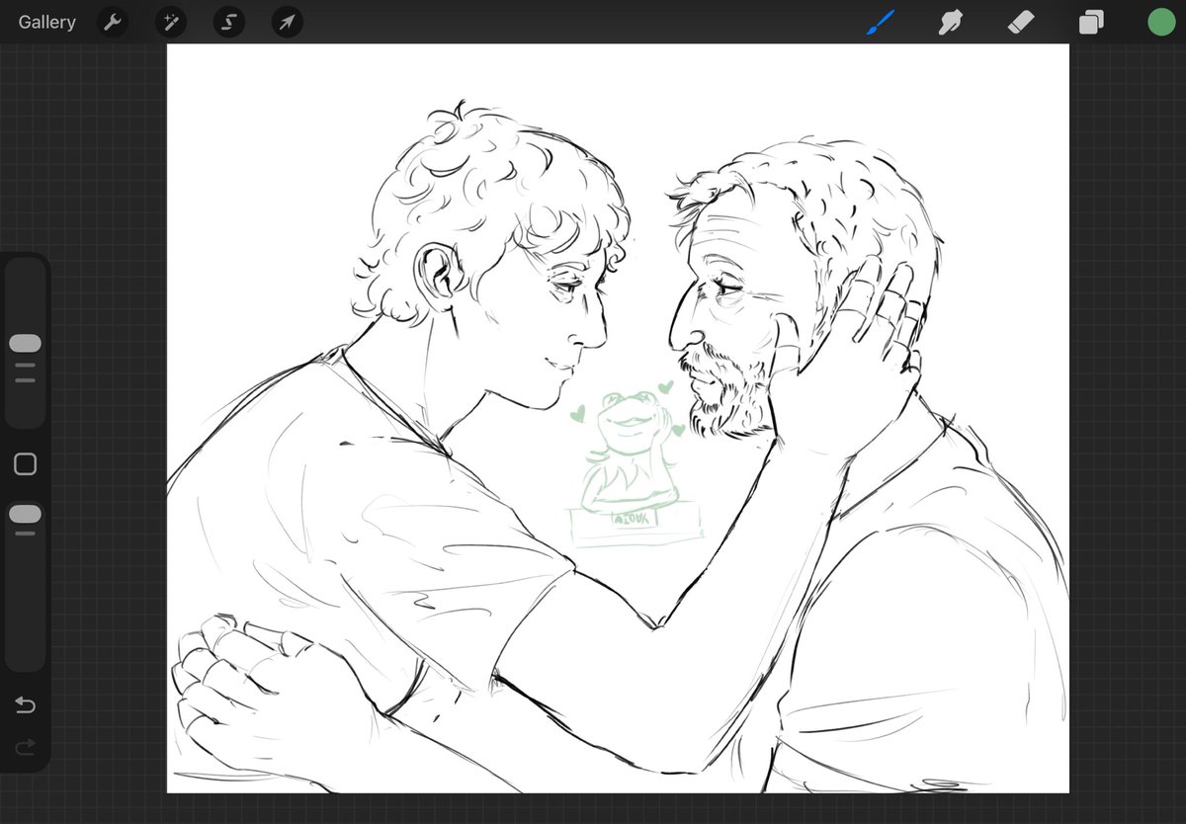
Task: Select the Eraser tool
Action: (x=1020, y=22)
